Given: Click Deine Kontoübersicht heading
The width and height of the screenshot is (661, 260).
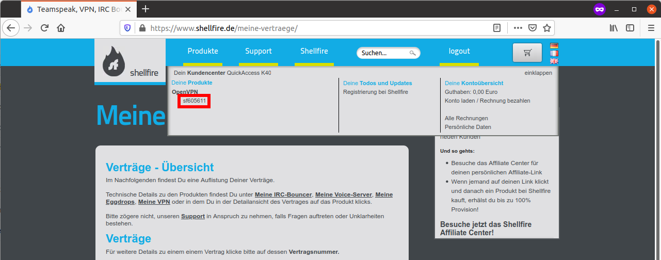Looking at the screenshot, I should pos(474,83).
